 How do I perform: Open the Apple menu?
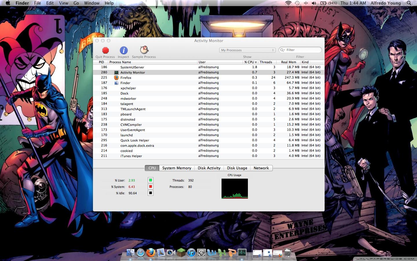click(x=8, y=3)
